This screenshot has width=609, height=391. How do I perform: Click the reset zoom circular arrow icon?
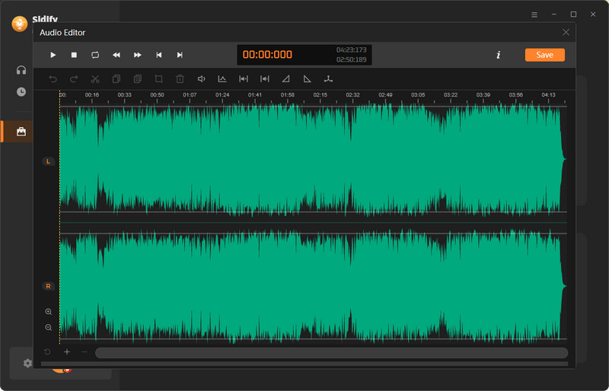coord(47,352)
